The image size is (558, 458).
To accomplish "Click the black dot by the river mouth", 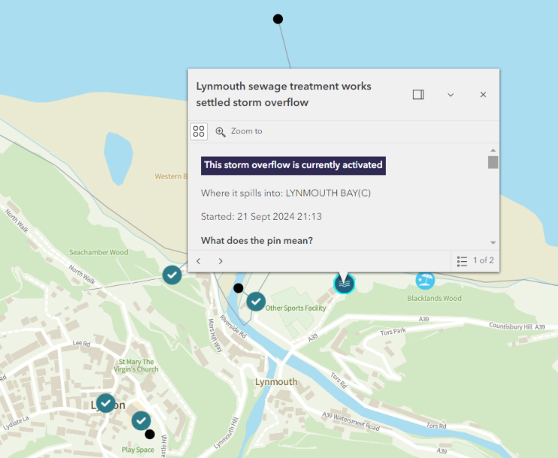I will (238, 288).
